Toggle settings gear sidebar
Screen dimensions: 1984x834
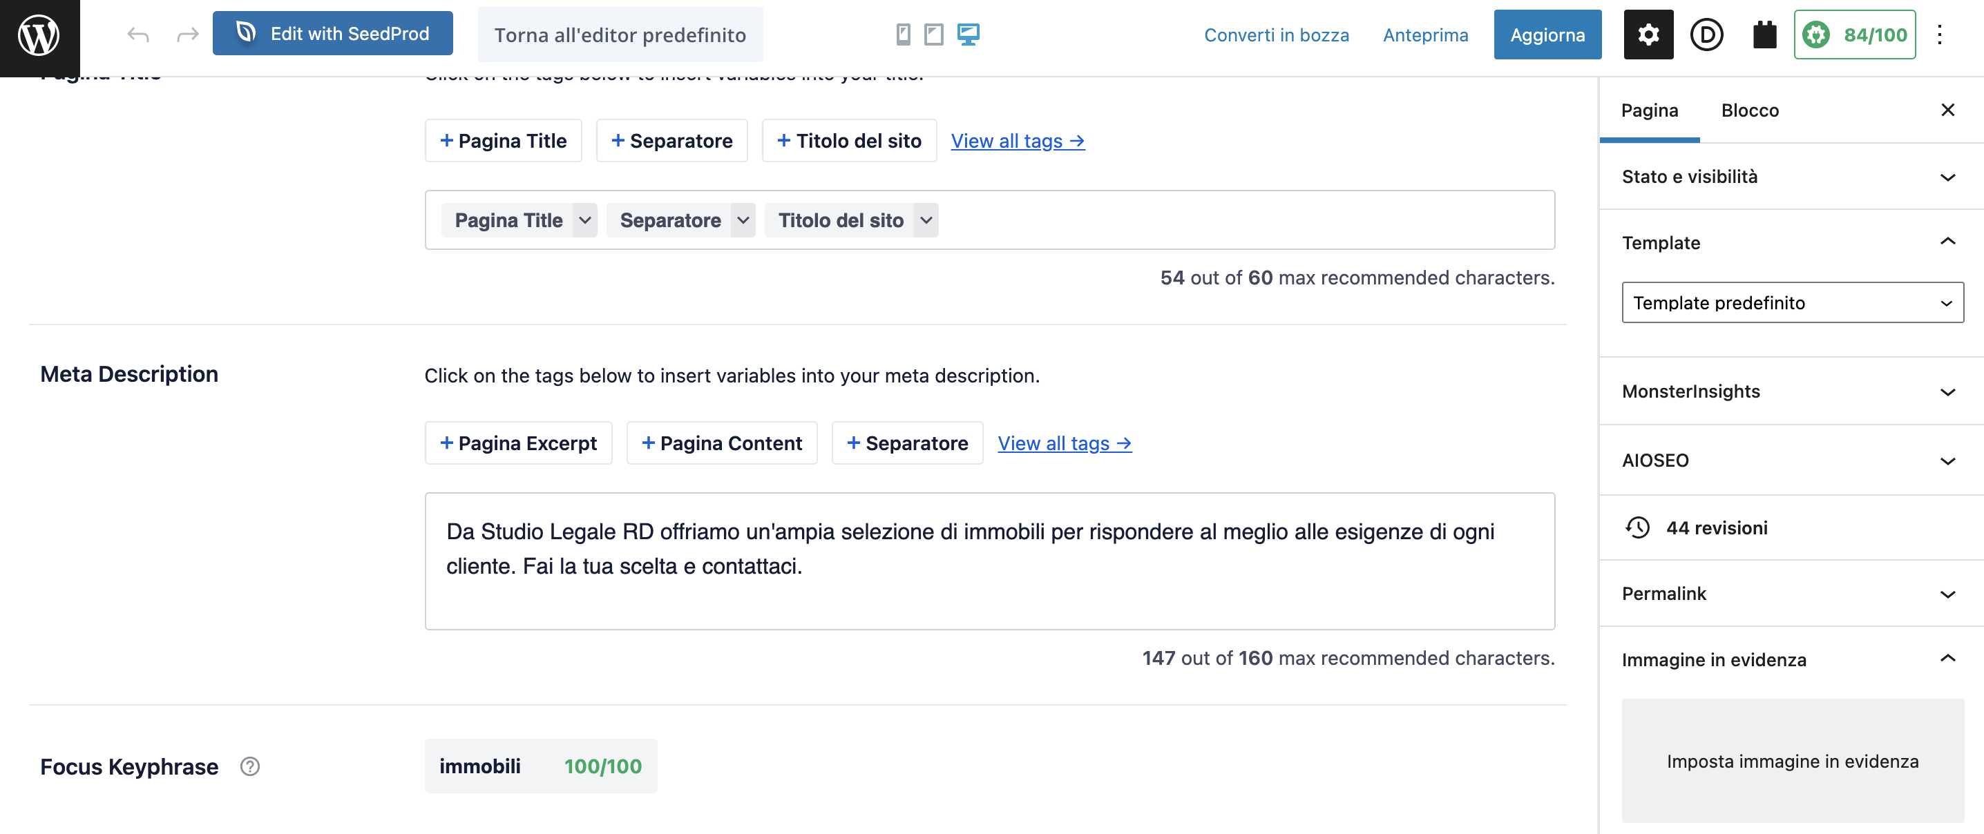click(x=1648, y=35)
